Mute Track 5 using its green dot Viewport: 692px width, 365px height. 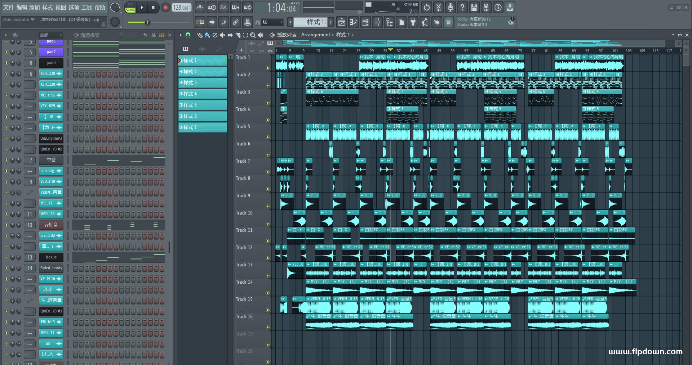pos(267,137)
